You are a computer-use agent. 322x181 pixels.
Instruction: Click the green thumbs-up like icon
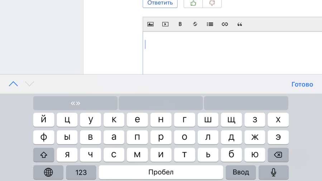tap(193, 3)
